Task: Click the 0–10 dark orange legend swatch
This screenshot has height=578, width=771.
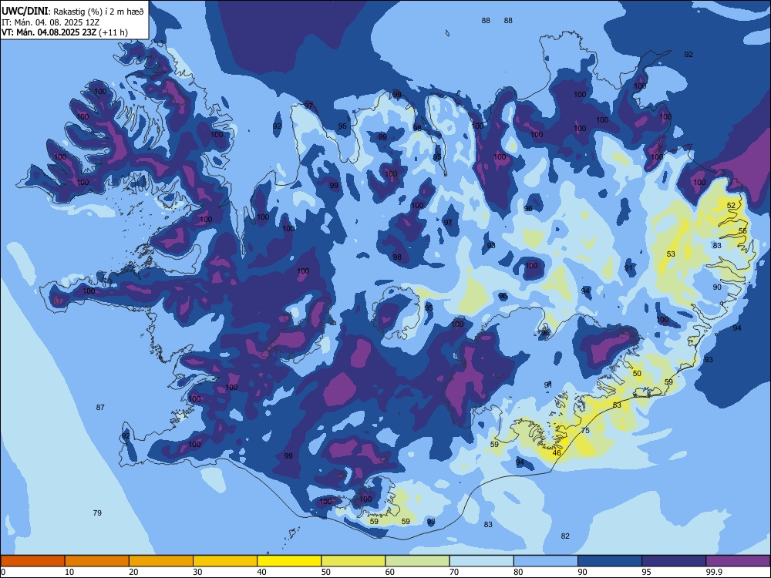Action: (32, 561)
